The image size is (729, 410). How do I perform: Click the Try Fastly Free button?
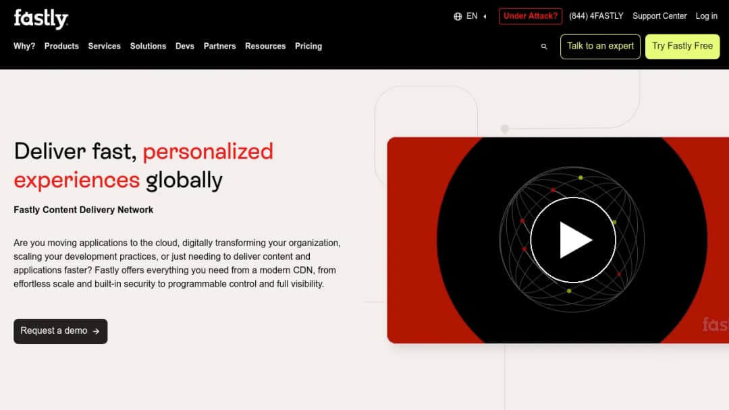point(682,47)
